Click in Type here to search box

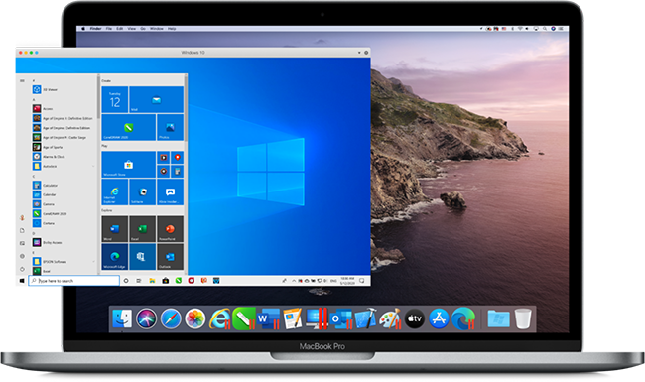(74, 281)
